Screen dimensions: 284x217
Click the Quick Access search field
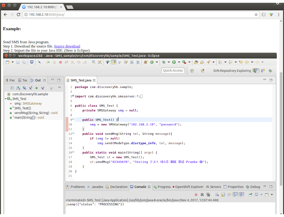tap(173, 71)
